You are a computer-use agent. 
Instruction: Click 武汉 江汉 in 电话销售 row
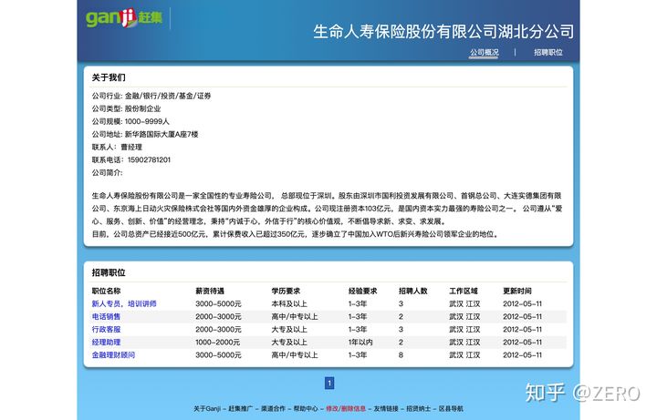click(464, 317)
